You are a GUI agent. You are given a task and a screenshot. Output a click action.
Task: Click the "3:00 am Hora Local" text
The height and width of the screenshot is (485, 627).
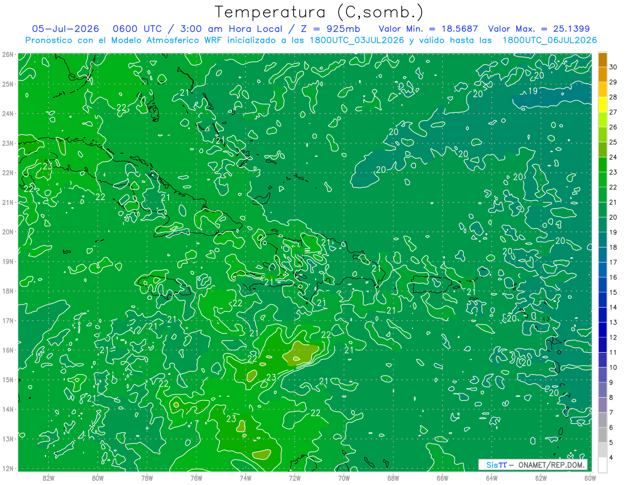[x=233, y=29]
